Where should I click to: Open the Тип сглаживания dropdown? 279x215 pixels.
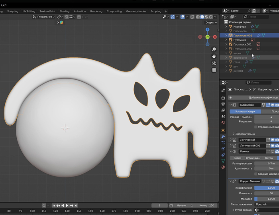pos(266,204)
